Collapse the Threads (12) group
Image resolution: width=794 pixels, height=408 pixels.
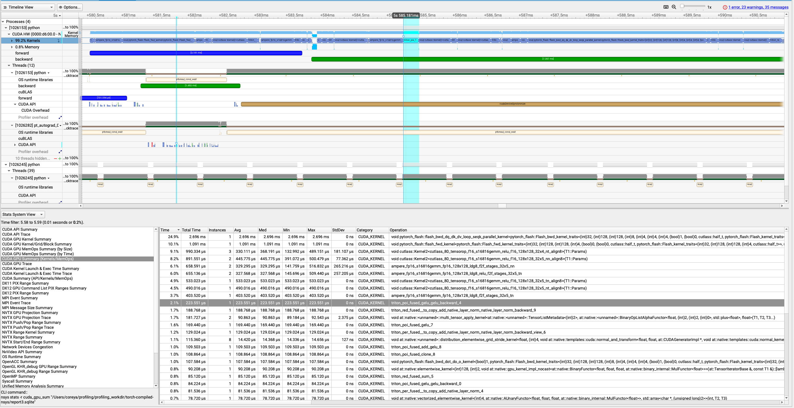coord(9,65)
